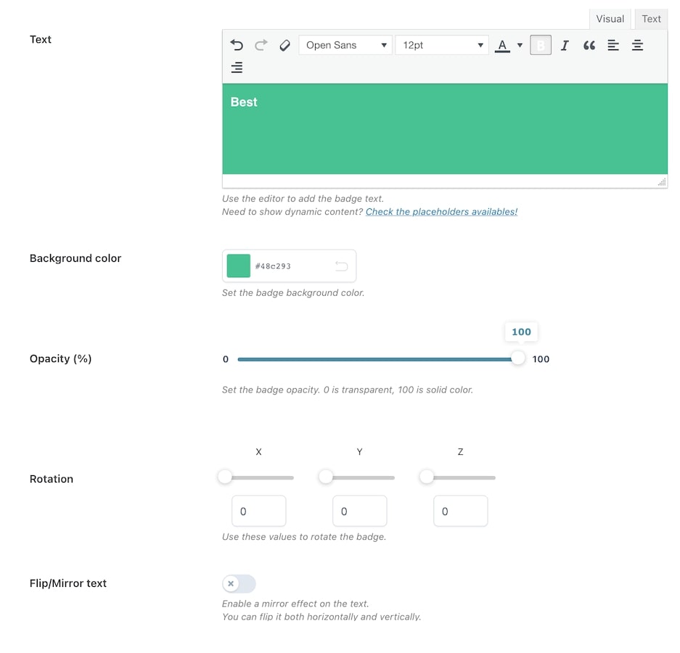Align text left
The width and height of the screenshot is (680, 653).
point(613,45)
